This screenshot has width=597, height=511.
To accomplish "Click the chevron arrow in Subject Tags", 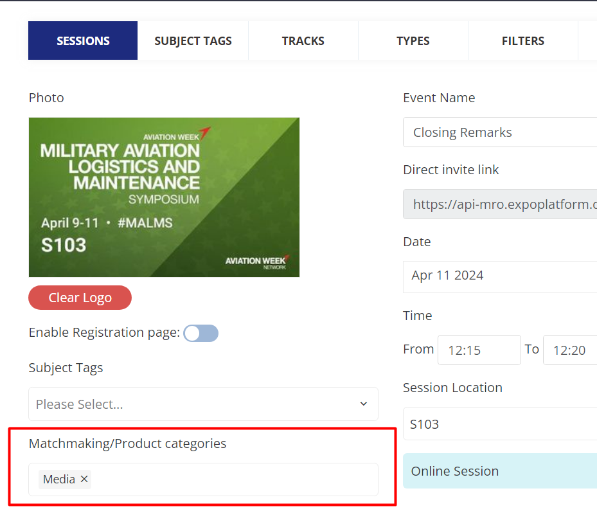I will pos(363,404).
